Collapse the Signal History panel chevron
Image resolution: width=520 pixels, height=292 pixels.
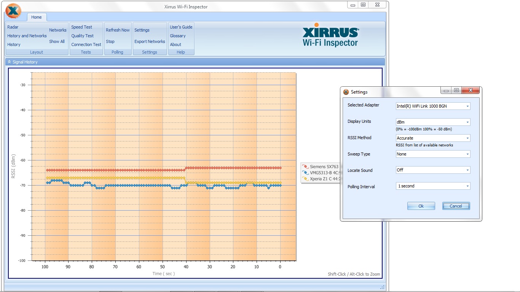(10, 62)
